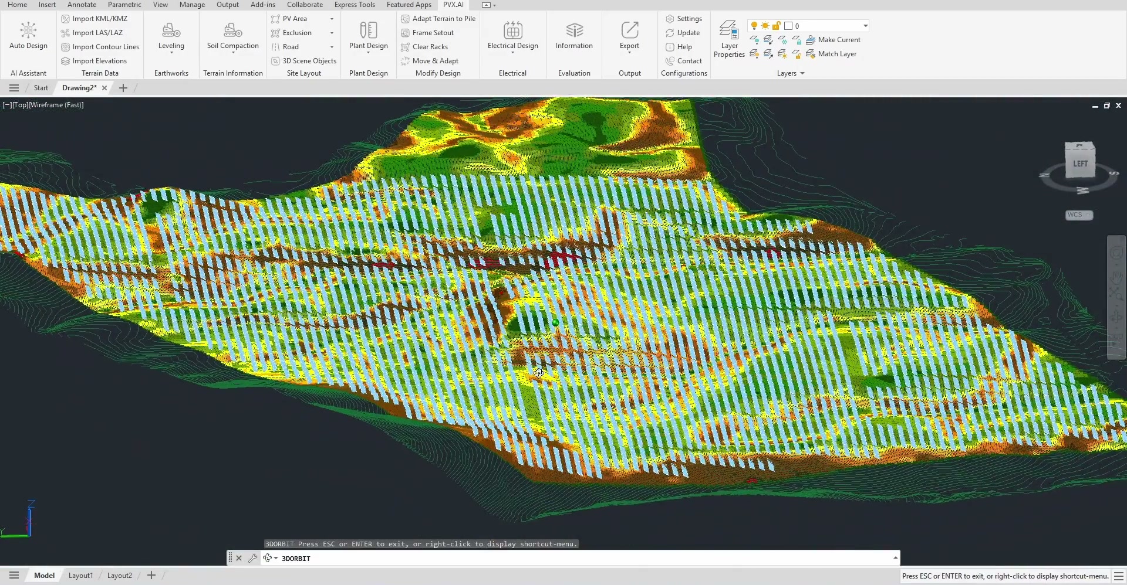This screenshot has height=585, width=1127.
Task: Open the layer name dropdown
Action: [865, 26]
